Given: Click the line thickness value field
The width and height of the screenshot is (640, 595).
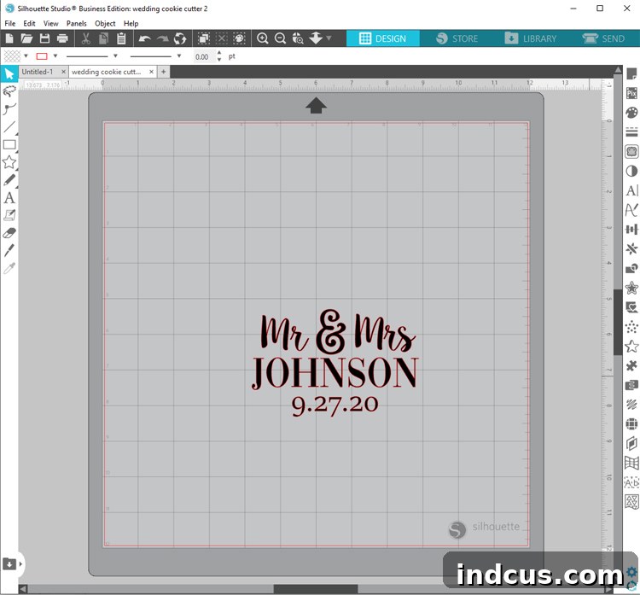Looking at the screenshot, I should pos(203,56).
